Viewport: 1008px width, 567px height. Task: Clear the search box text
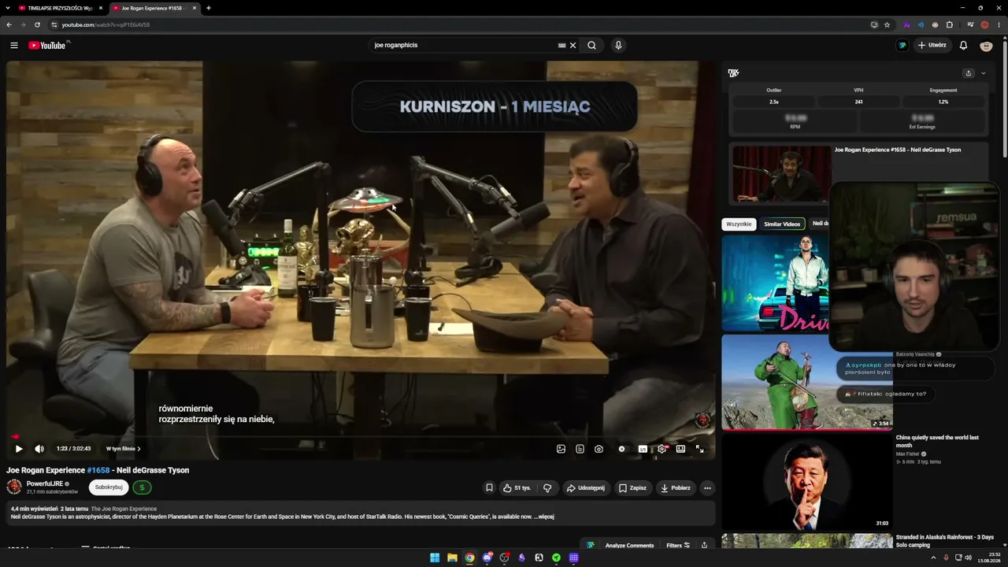(x=573, y=46)
